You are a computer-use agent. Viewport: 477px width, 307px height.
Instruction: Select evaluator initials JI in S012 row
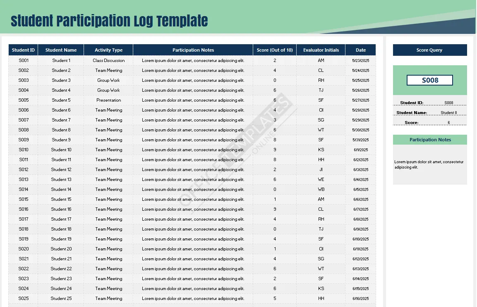coord(321,169)
